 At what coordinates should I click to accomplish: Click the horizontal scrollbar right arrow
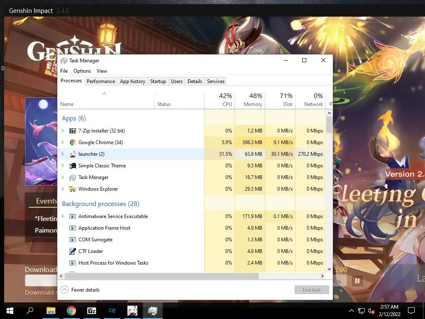tap(322, 276)
